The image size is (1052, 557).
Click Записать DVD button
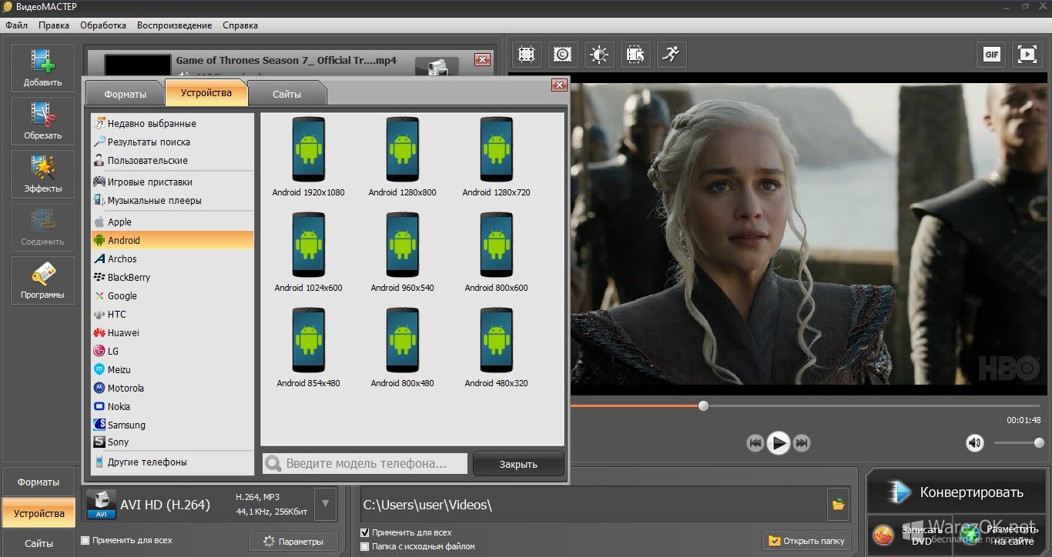910,535
